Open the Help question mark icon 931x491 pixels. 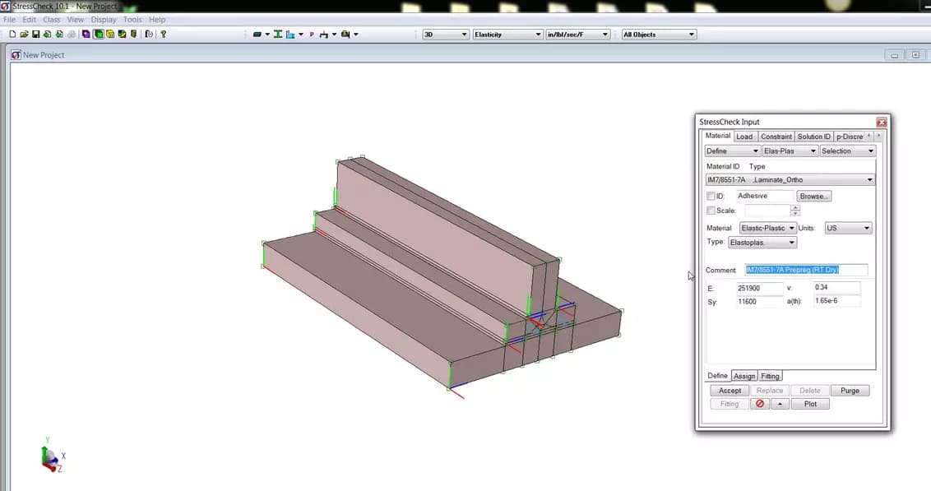(x=163, y=35)
